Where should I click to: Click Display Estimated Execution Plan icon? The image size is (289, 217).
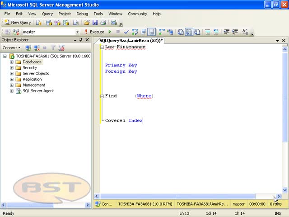point(135,32)
